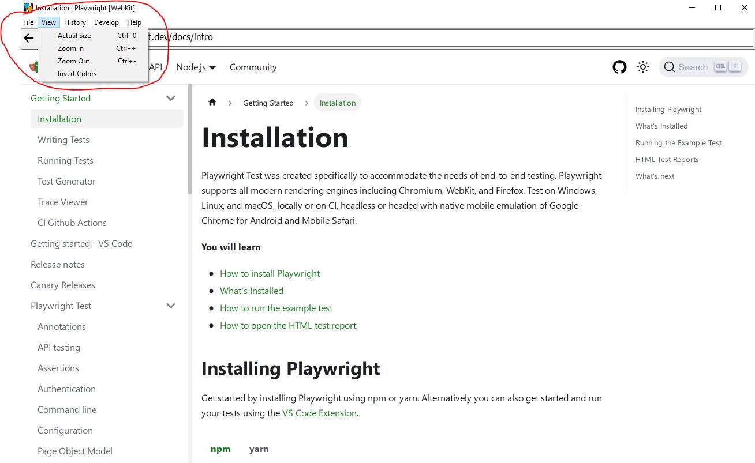Select 'Writing Tests' in the sidebar
This screenshot has height=463, width=755.
point(63,140)
